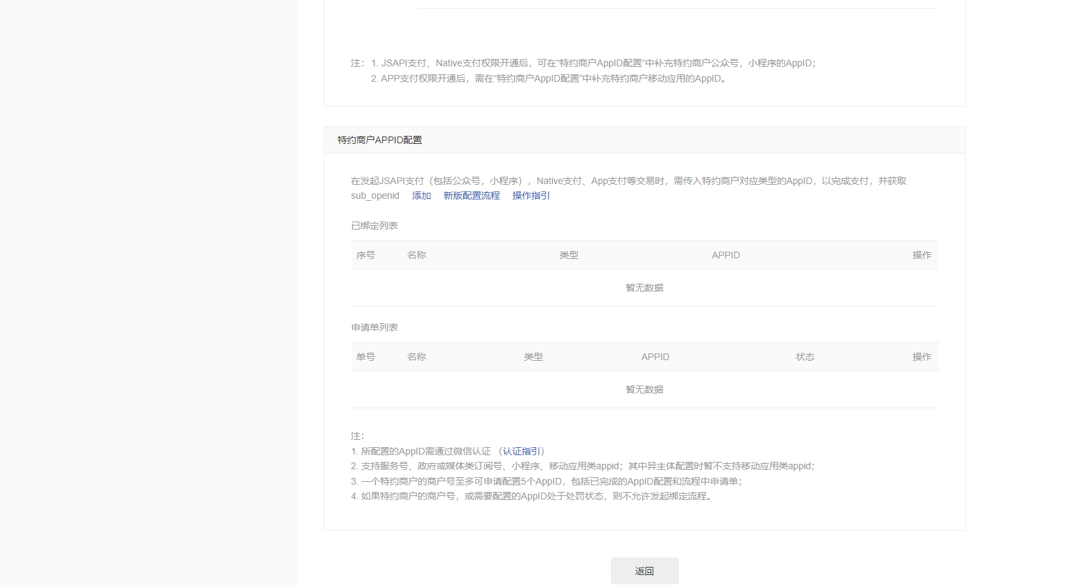Click 名称 header in the 已绑定列表 table

pos(416,255)
